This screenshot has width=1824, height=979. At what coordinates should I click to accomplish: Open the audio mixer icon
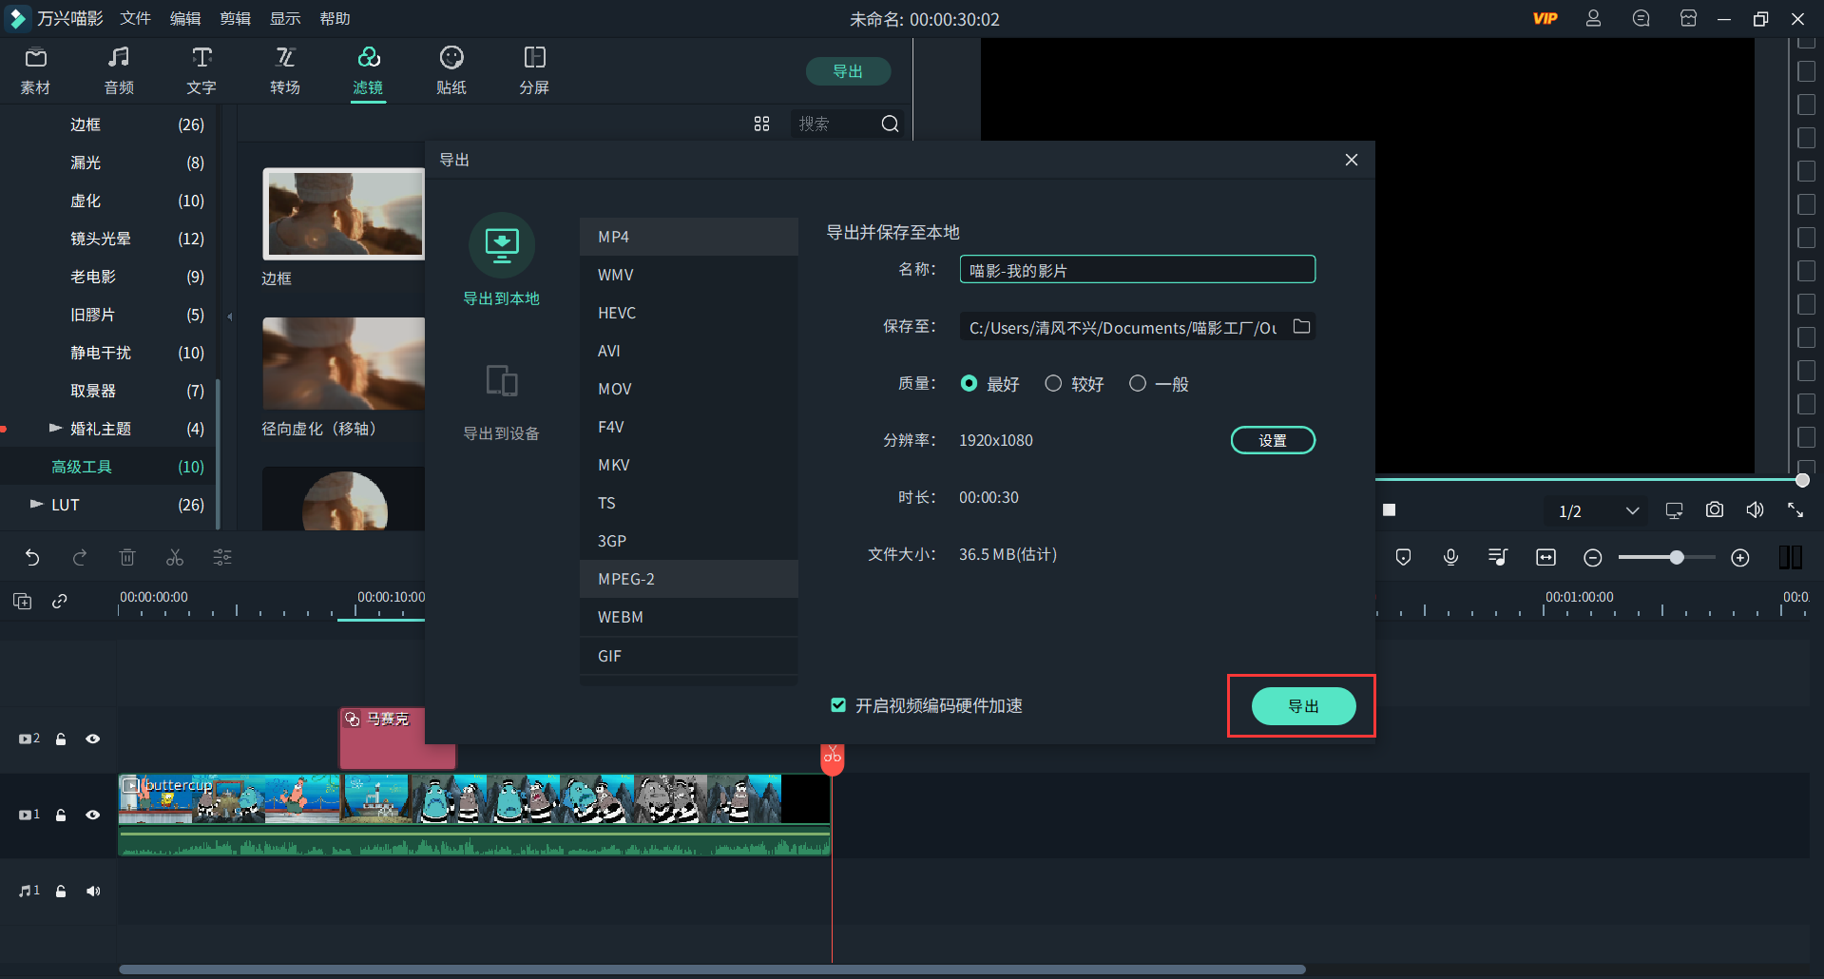tap(1497, 557)
